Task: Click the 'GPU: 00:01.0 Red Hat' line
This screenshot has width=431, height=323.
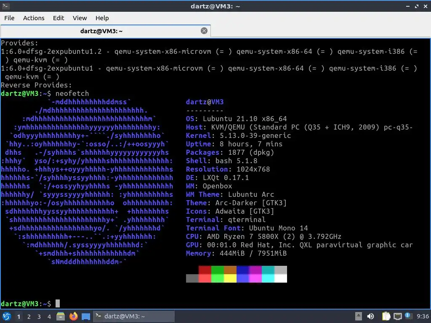Action: point(299,245)
